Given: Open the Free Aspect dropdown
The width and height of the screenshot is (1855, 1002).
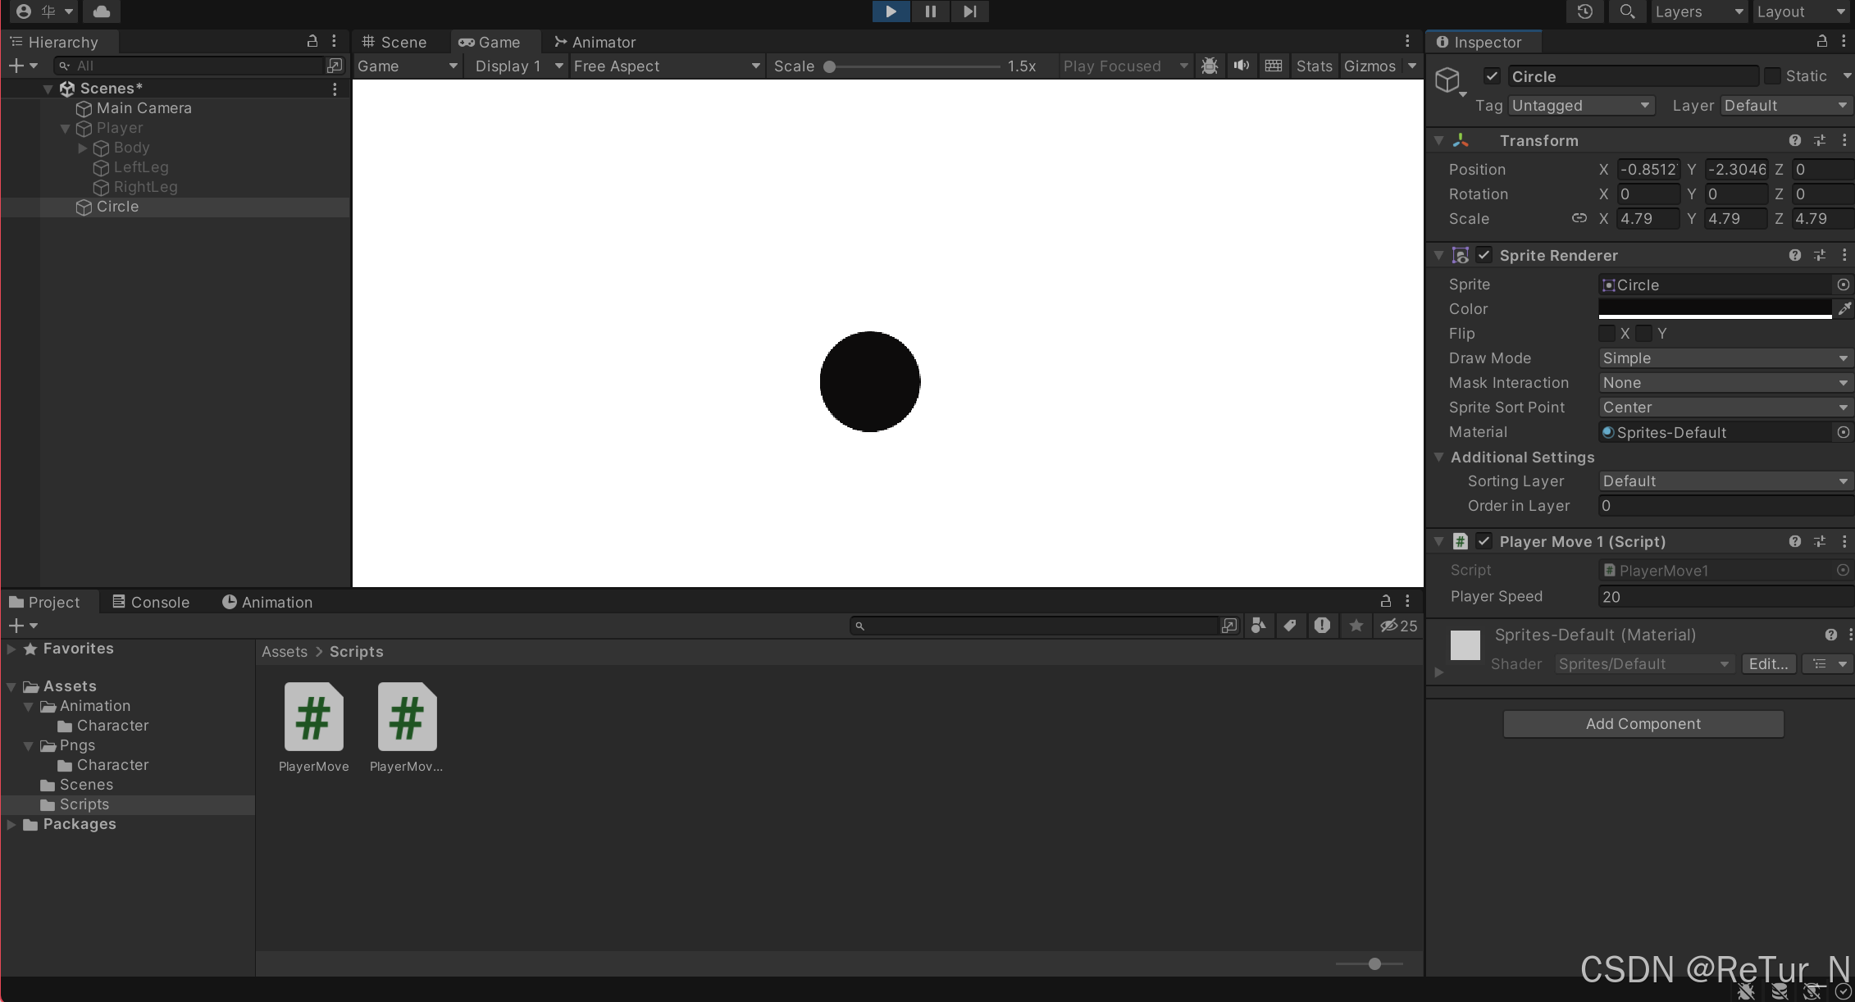Looking at the screenshot, I should pos(664,66).
